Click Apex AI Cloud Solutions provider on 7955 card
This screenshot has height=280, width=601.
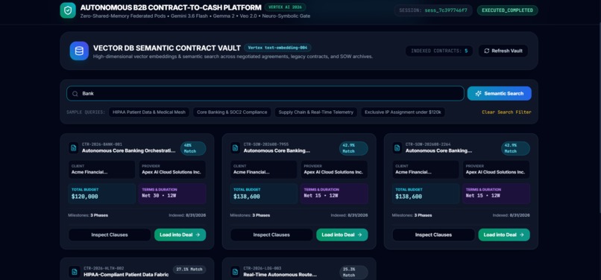333,172
